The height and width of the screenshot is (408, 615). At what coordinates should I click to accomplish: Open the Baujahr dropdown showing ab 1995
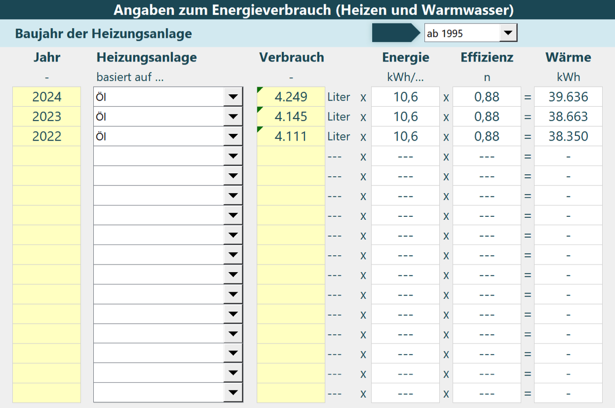(x=507, y=33)
